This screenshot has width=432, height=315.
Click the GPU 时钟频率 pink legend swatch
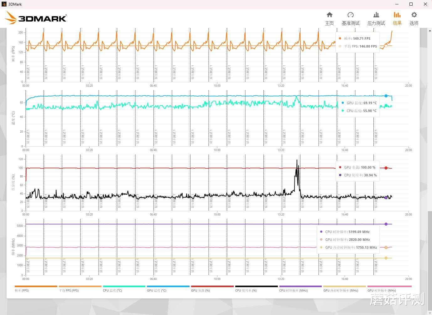389,286
